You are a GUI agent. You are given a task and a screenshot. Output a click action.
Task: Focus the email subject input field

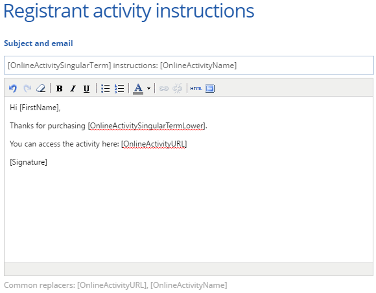tap(189, 65)
